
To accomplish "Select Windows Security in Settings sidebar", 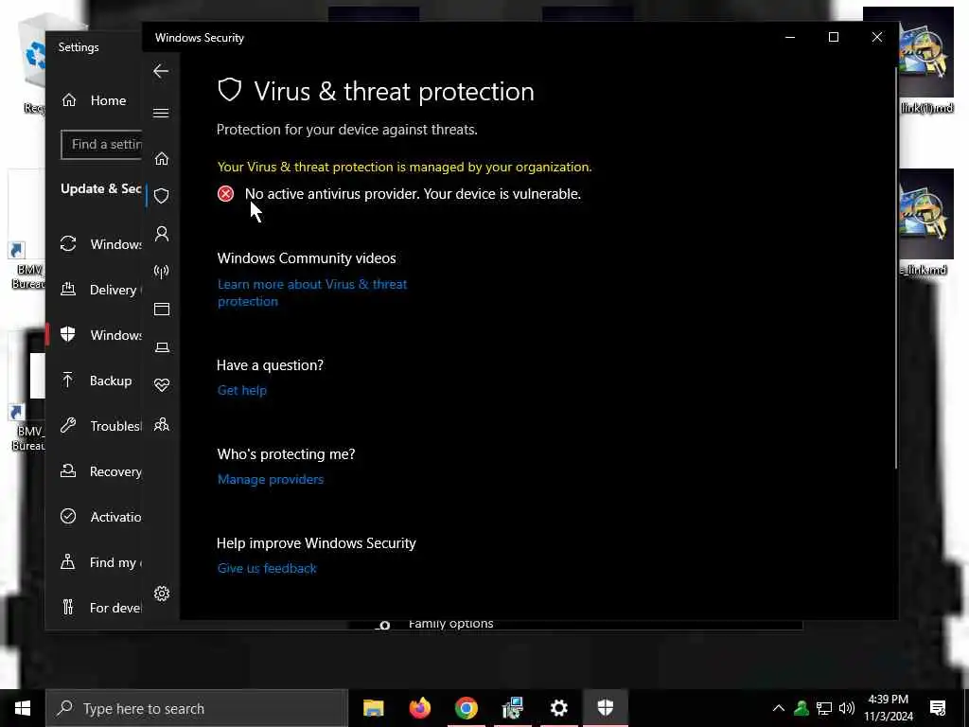I will tap(96, 335).
